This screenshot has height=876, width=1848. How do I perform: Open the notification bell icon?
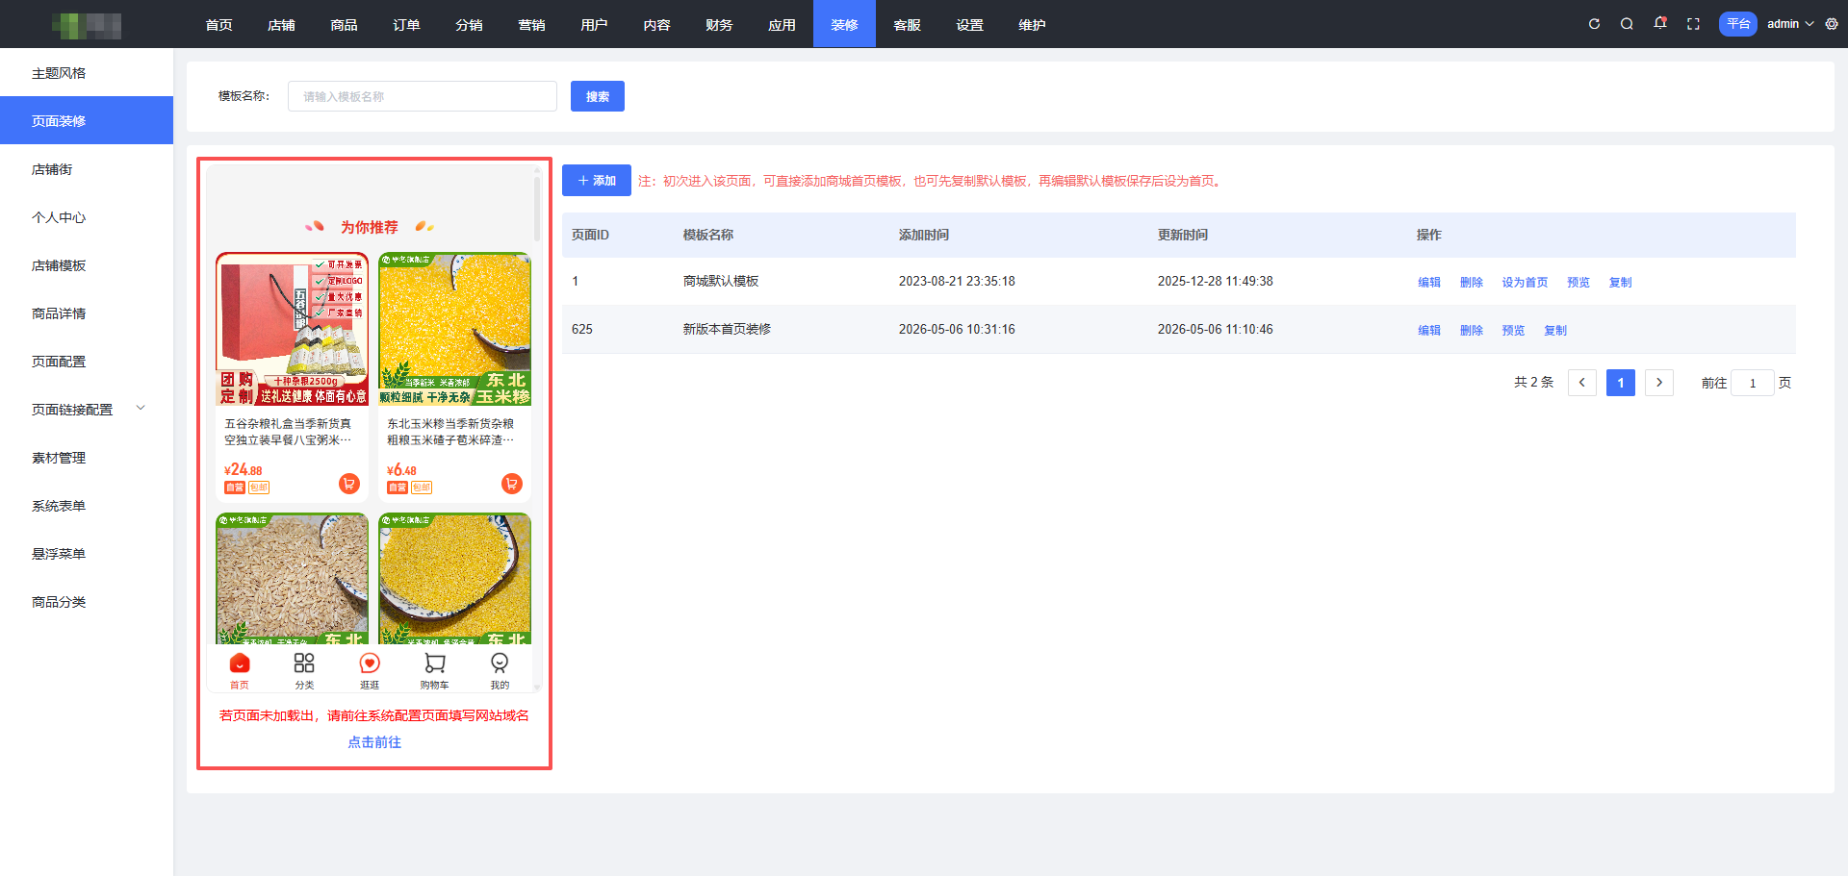(1660, 23)
